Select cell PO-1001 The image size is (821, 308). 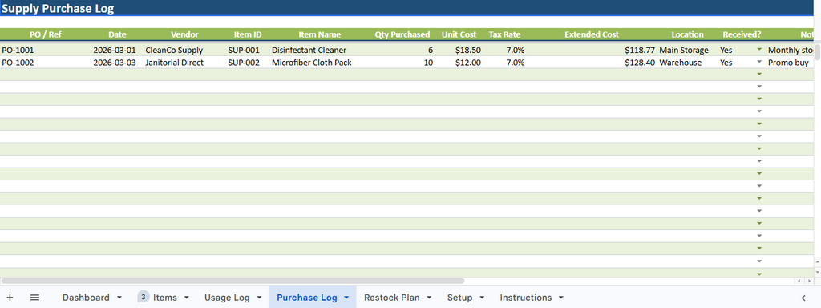pyautogui.click(x=18, y=51)
